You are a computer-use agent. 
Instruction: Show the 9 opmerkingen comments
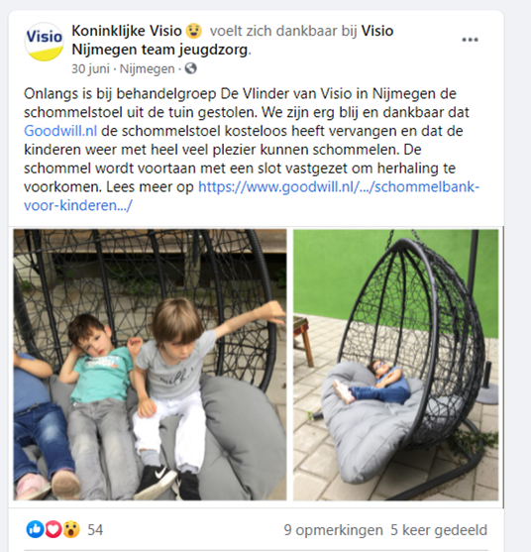(x=333, y=530)
